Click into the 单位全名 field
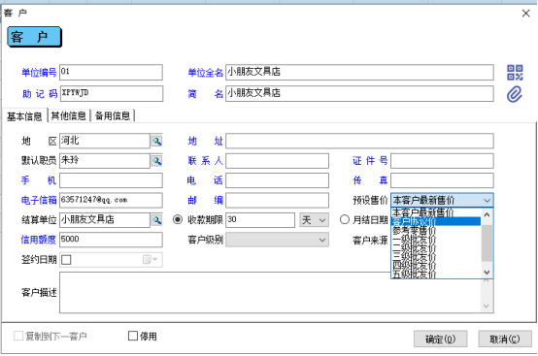This screenshot has width=538, height=356. [359, 73]
